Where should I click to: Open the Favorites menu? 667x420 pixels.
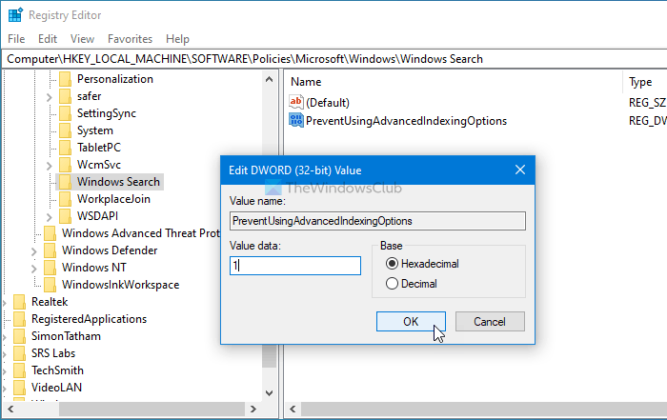point(131,39)
